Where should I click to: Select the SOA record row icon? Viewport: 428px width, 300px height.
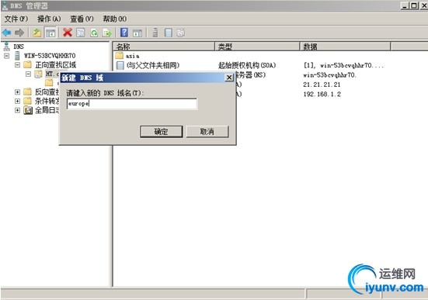click(120, 65)
